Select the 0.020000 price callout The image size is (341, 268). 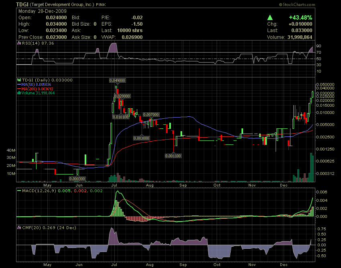point(122,96)
